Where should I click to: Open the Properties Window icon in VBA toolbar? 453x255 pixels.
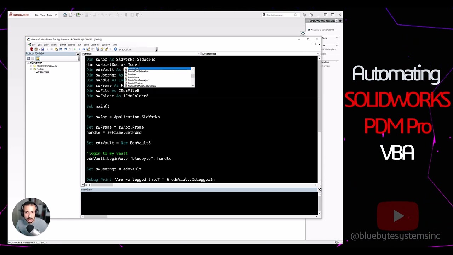[x=102, y=49]
